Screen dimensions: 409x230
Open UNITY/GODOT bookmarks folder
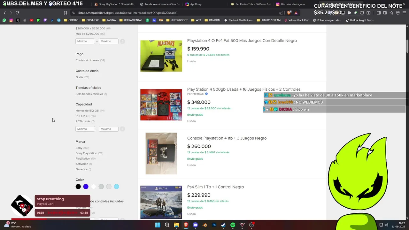click(x=177, y=20)
